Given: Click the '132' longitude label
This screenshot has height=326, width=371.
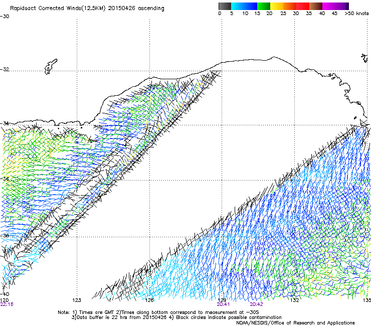Looking at the screenshot, I should click(x=295, y=300).
